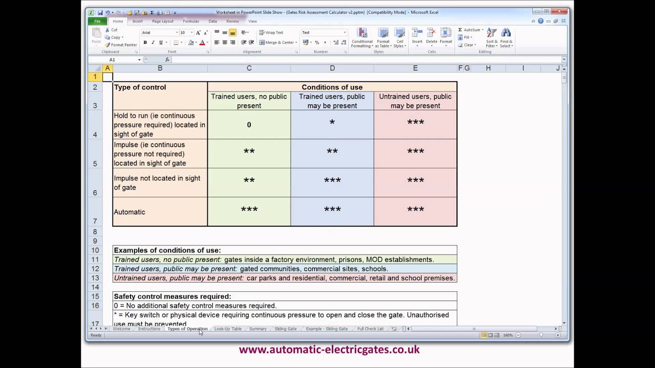Align text to the right
Viewport: 655px width, 368px height.
(232, 42)
